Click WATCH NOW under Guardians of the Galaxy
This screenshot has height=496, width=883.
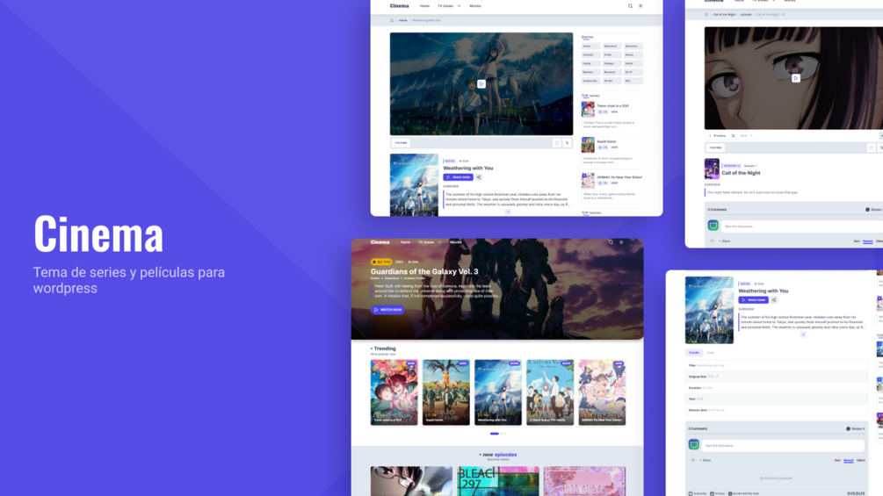point(387,310)
